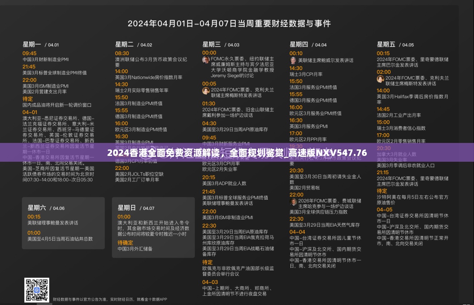
Task: Click '美国3月标普全球制造业PMI终值' entry
Action: pyautogui.click(x=55, y=73)
